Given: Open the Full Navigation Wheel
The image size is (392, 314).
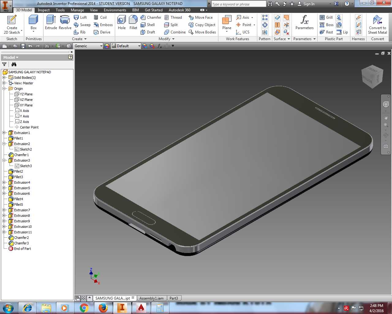Looking at the screenshot, I should click(386, 104).
